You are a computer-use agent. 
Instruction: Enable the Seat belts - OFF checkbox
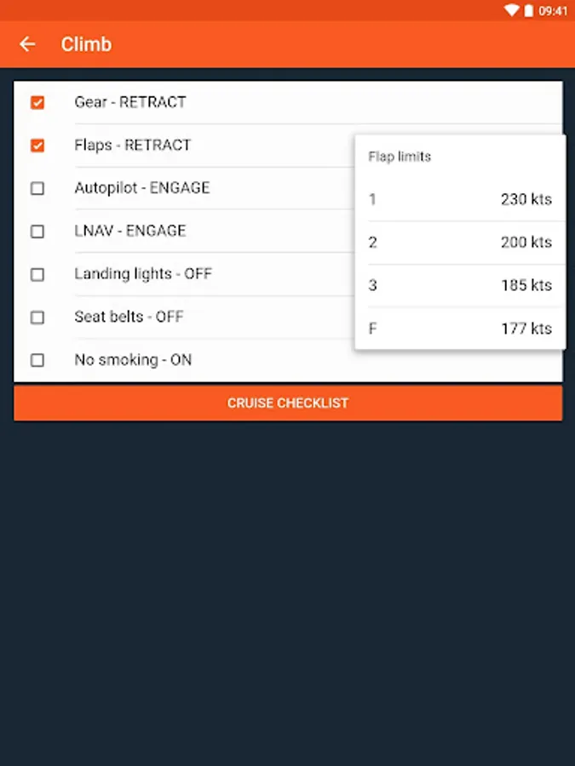point(37,317)
